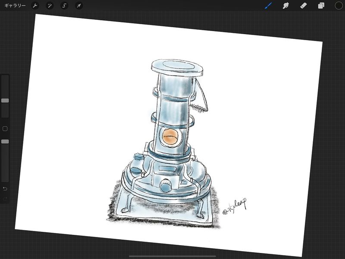Click the brush opacity slider handle

[5, 141]
